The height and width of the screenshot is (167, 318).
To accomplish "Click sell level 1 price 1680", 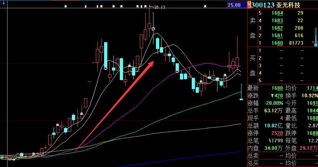I will [x=277, y=43].
